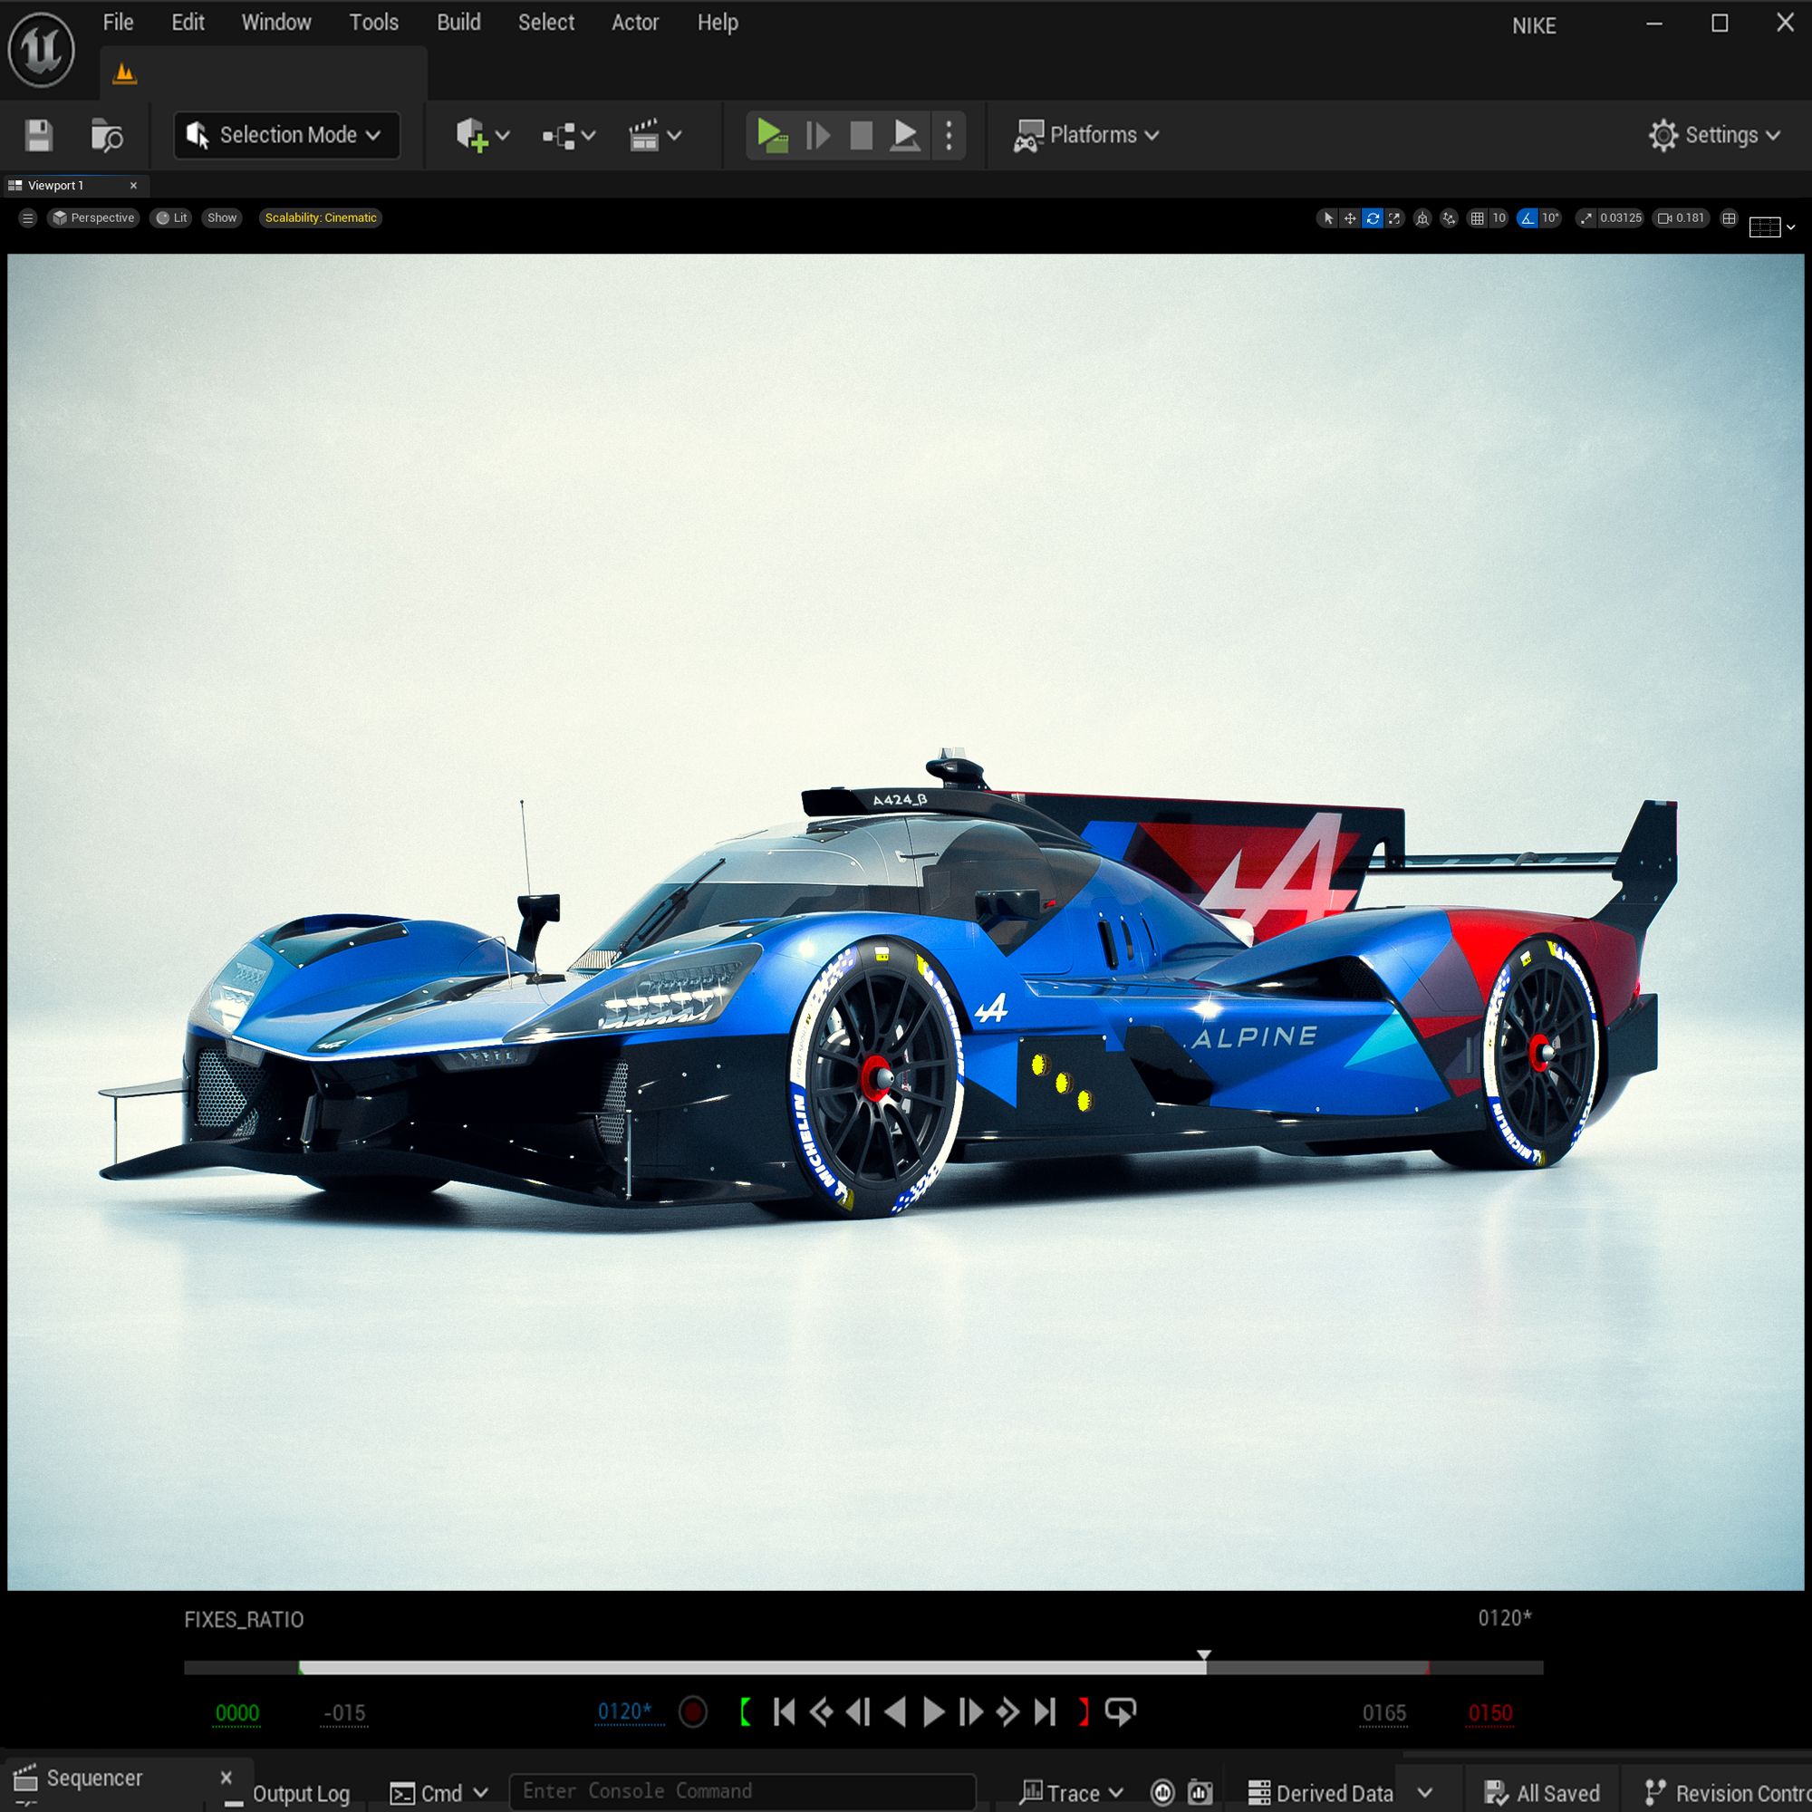The image size is (1812, 1812).
Task: Click the Lit view mode button
Action: [171, 217]
